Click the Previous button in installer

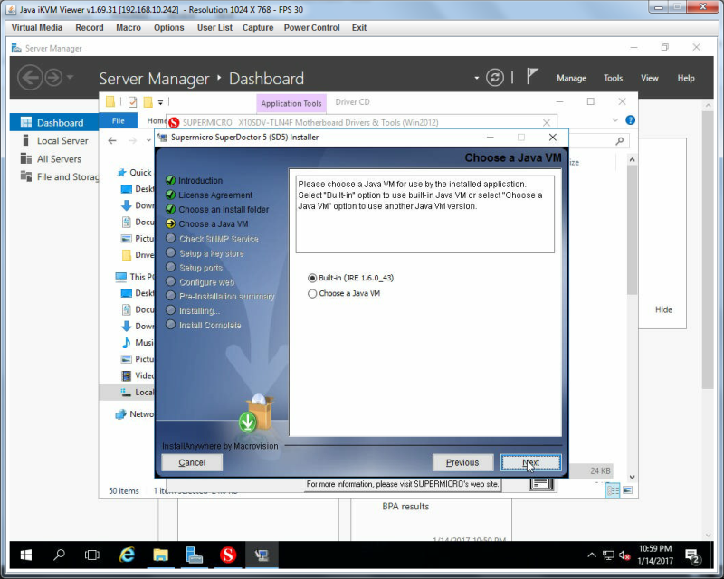pos(462,462)
